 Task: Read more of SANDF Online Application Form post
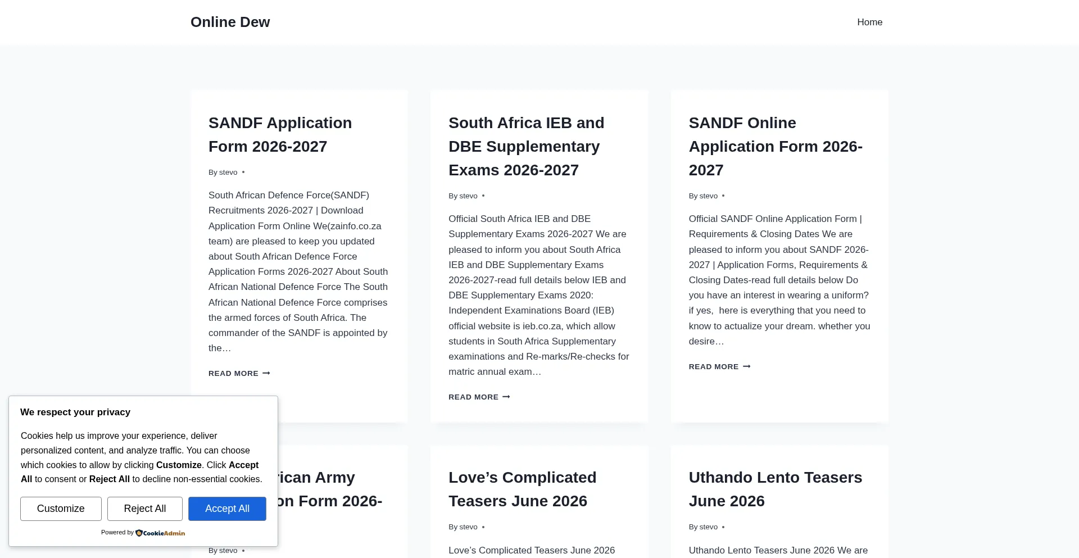(719, 366)
